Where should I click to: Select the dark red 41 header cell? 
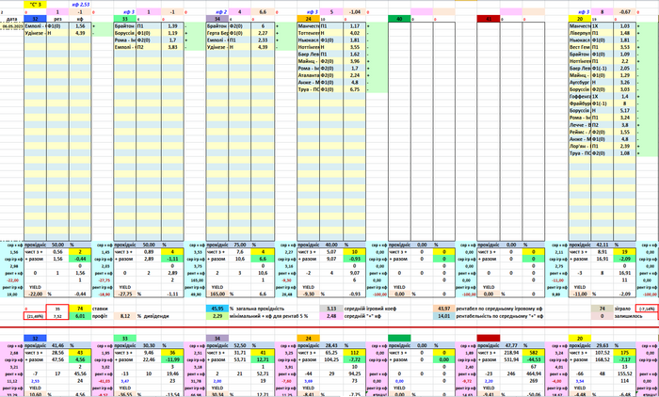click(489, 19)
